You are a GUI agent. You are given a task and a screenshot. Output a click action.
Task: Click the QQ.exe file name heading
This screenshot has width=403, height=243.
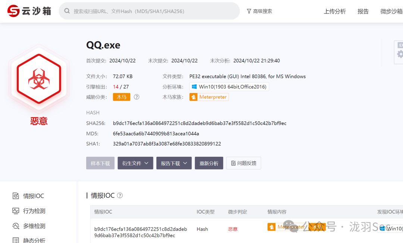[103, 45]
